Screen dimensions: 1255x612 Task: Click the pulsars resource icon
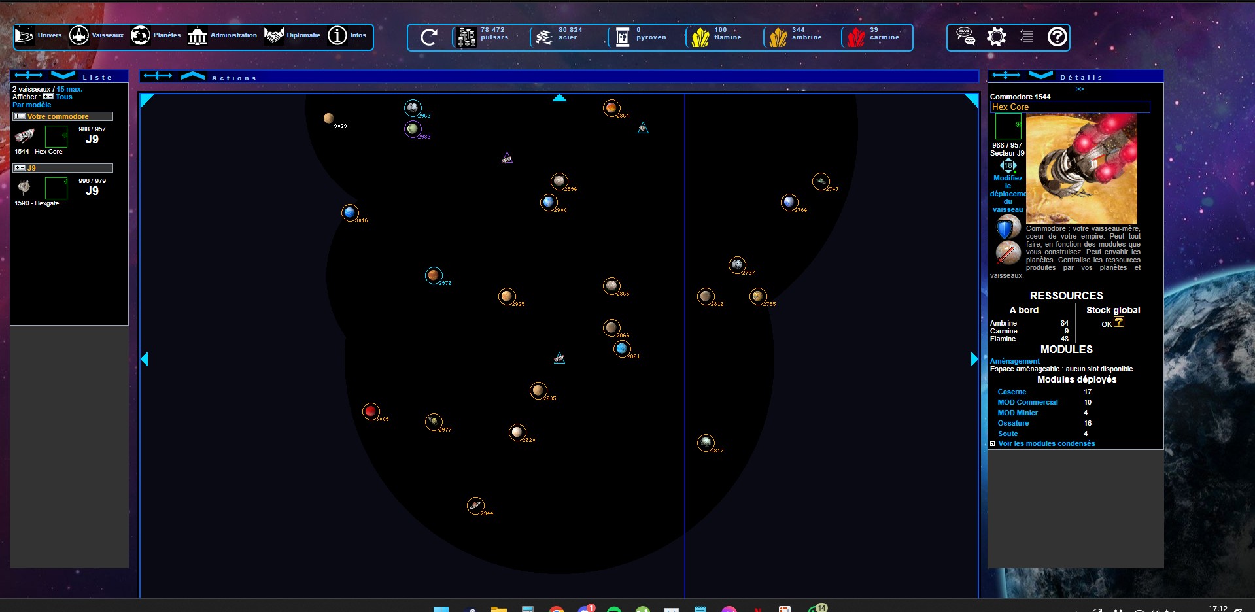pos(467,37)
